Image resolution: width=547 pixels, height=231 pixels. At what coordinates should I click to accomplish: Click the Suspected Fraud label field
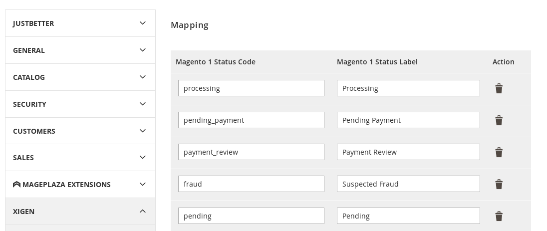pos(408,184)
